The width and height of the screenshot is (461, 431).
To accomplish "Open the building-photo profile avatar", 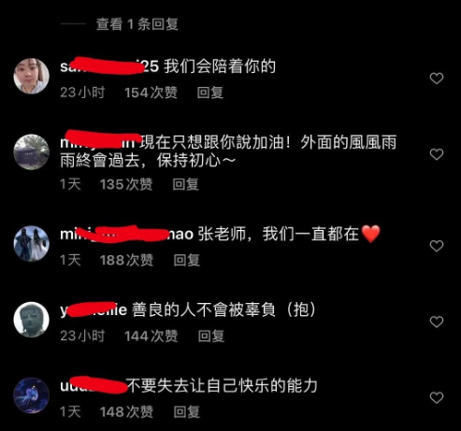I will click(31, 151).
